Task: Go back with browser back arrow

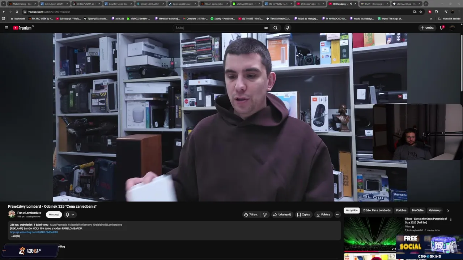Action: pyautogui.click(x=4, y=12)
